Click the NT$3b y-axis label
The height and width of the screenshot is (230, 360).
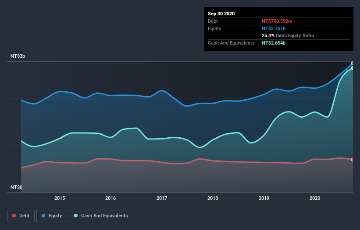(18, 56)
